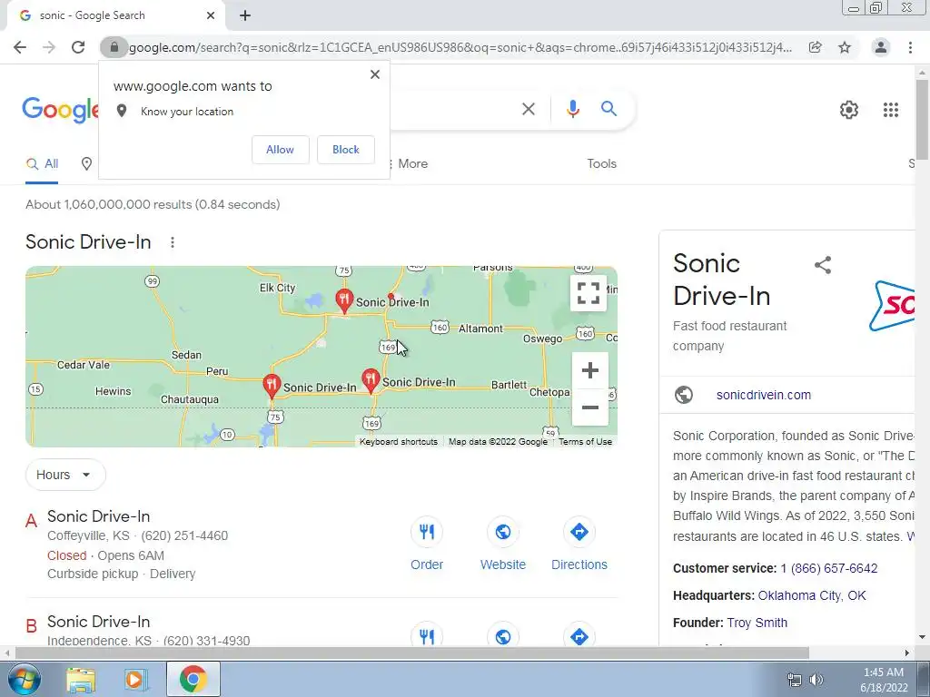Screen dimensions: 930x697
Task: Start voice search with microphone
Action: [x=572, y=109]
